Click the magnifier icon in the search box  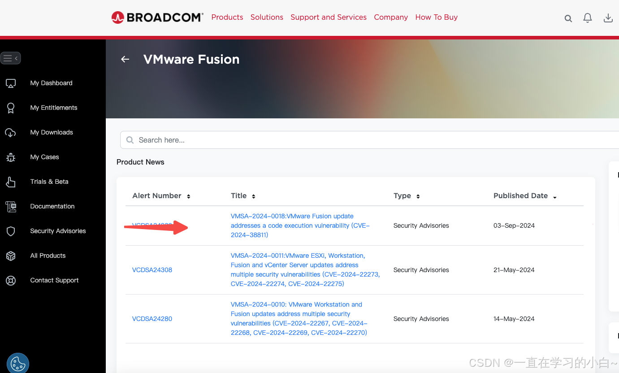click(130, 140)
